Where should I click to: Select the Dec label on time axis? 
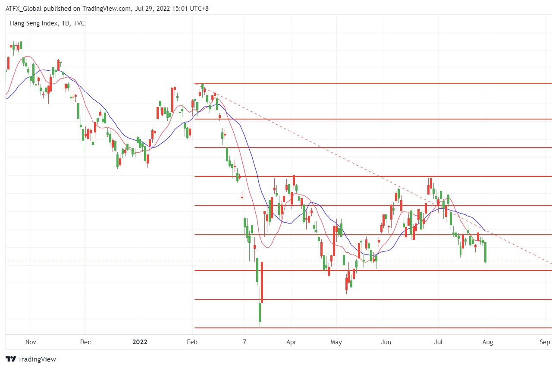[85, 342]
